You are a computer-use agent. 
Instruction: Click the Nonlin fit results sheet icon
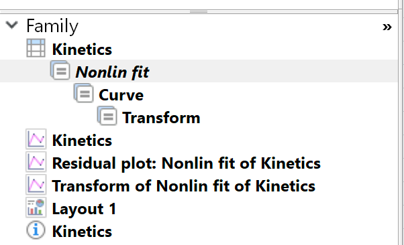[60, 70]
